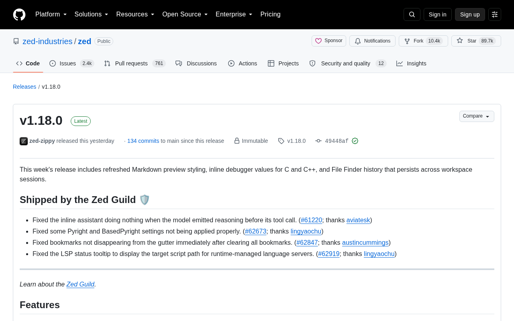Open lingyaochu's profile on the LSP line
The width and height of the screenshot is (514, 321).
tap(379, 254)
